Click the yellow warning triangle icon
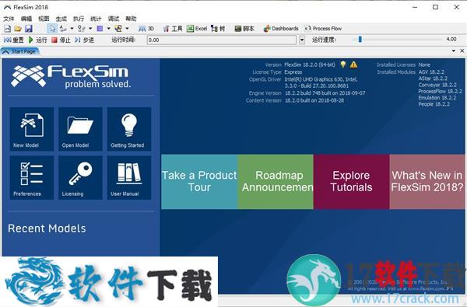 coord(353,65)
